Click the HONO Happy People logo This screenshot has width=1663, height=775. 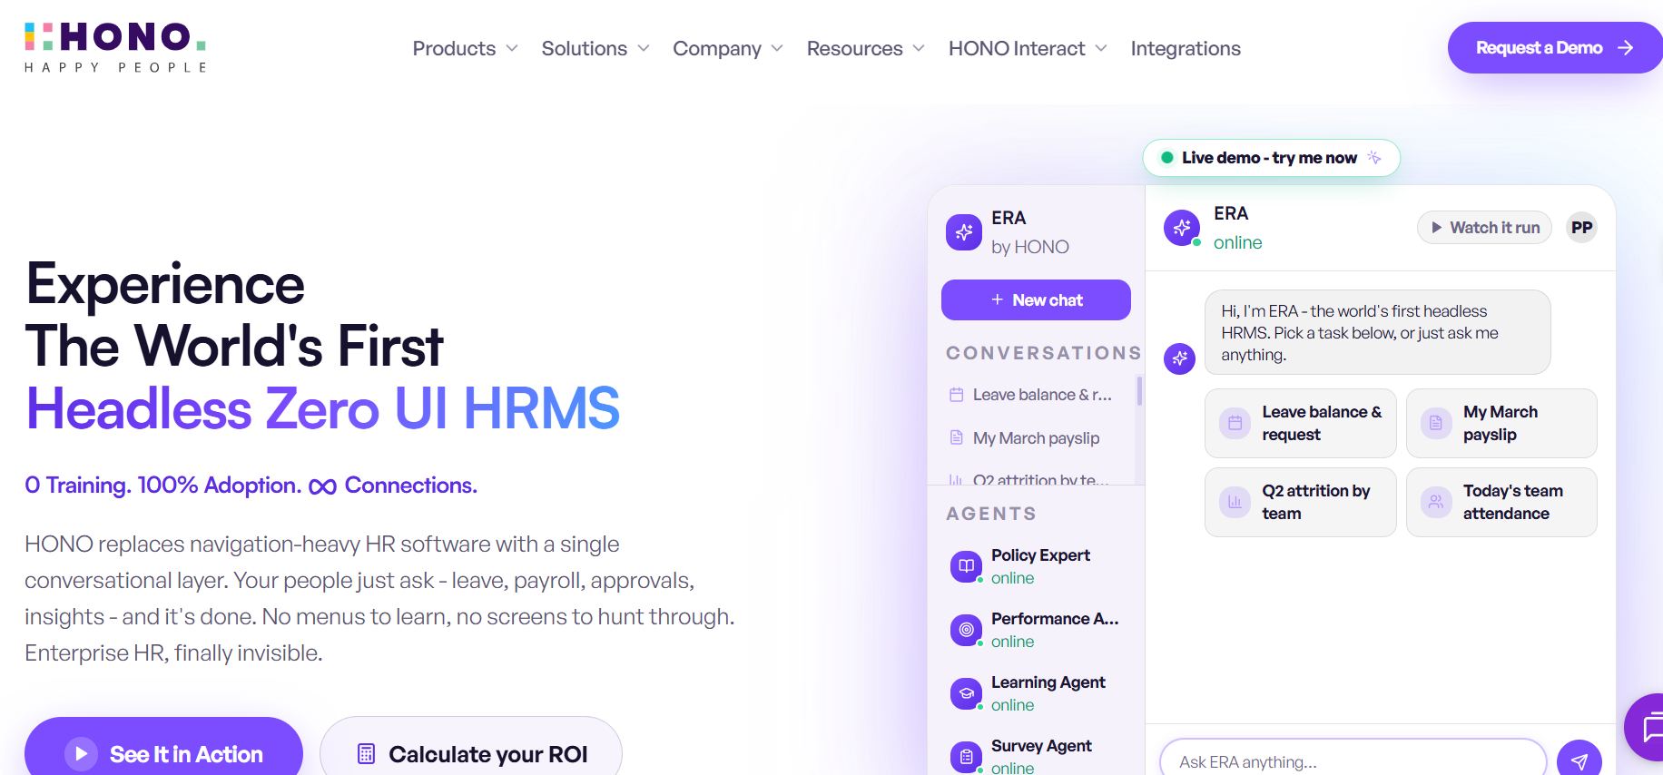click(x=115, y=47)
